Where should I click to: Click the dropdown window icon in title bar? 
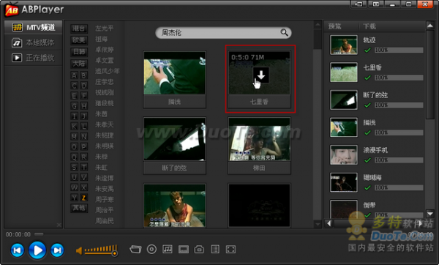pos(375,4)
